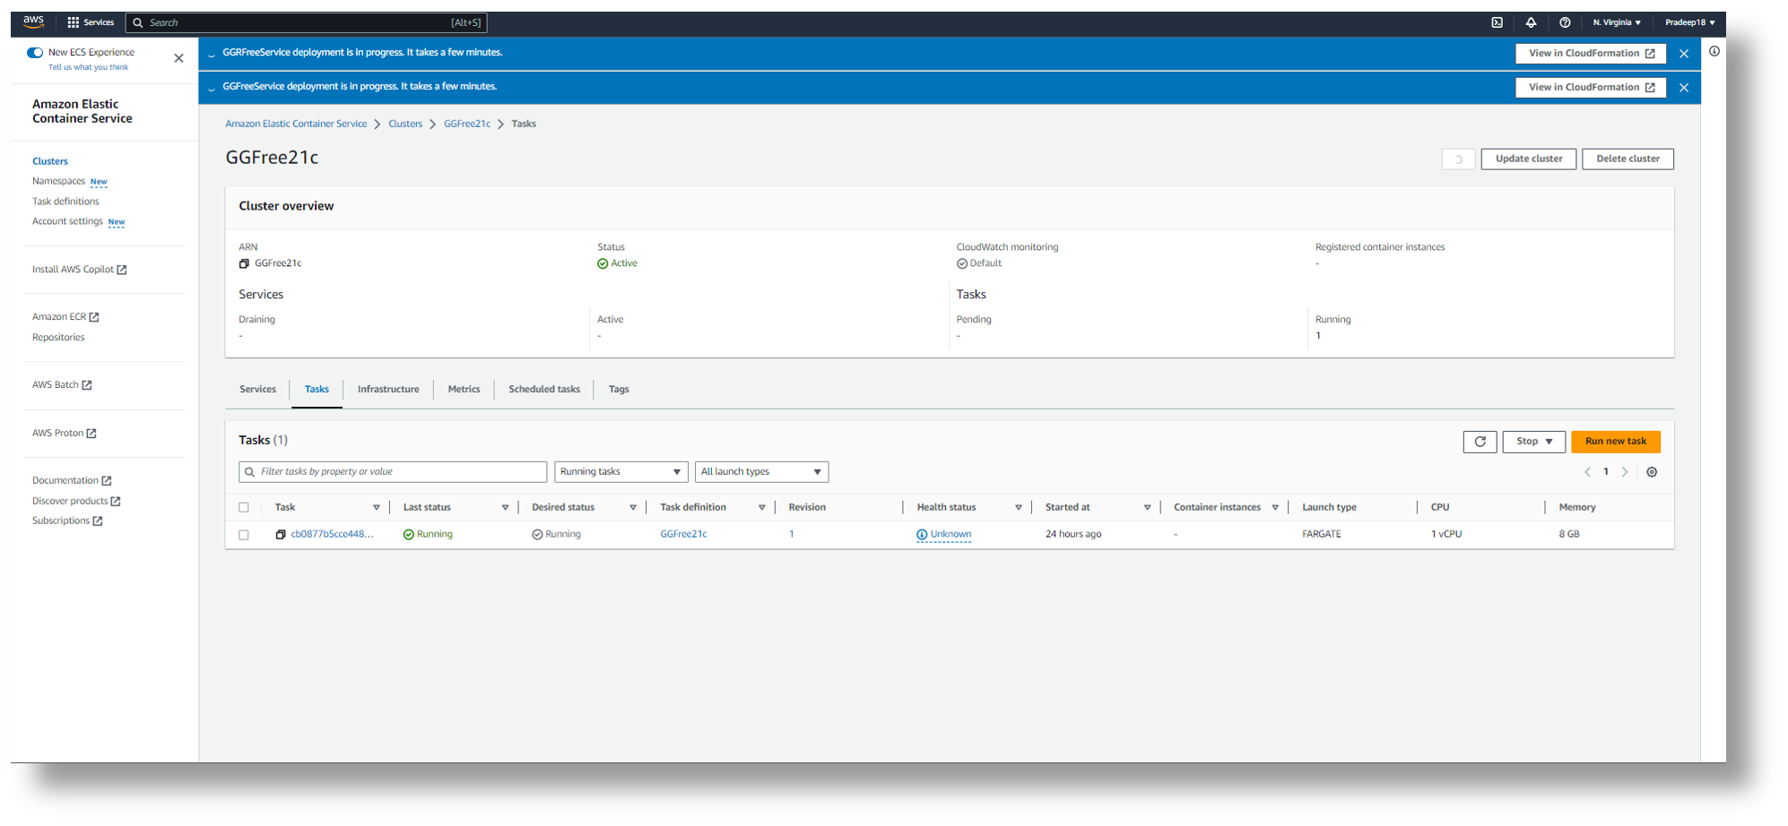Open the Task definitions sidebar link
1788x826 pixels.
(65, 202)
